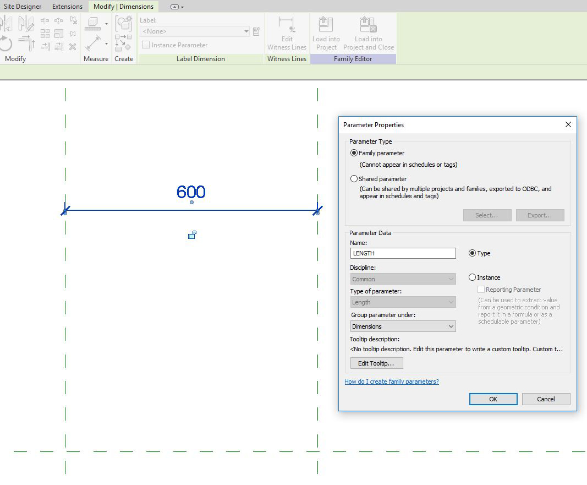
Task: Open the family parameters help link
Action: pyautogui.click(x=392, y=381)
